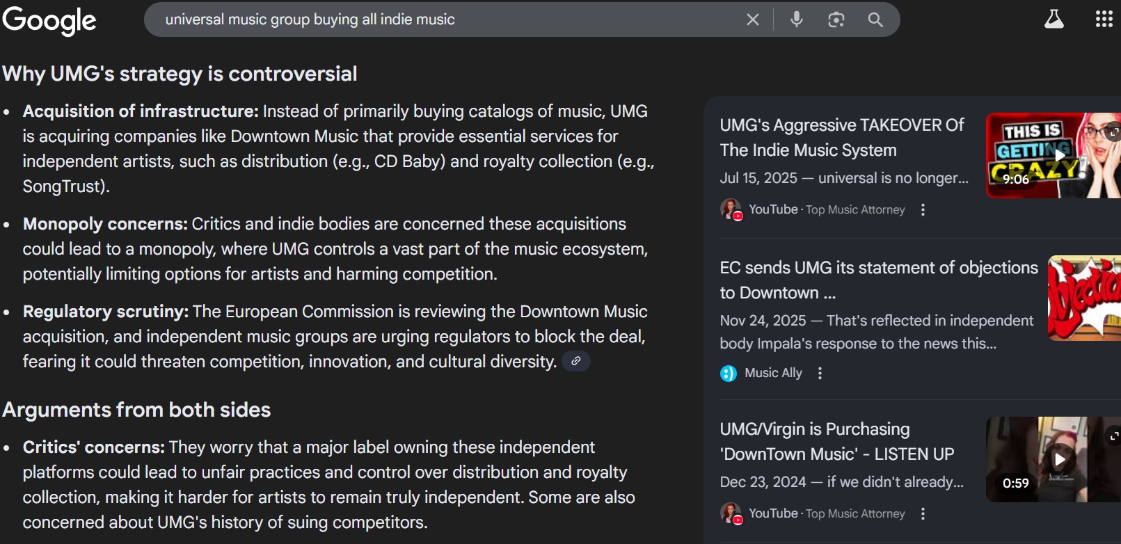Viewport: 1121px width, 544px height.
Task: Open 'UMG's Aggressive TAKEOVER Of The Indie Music System'
Action: click(x=842, y=138)
